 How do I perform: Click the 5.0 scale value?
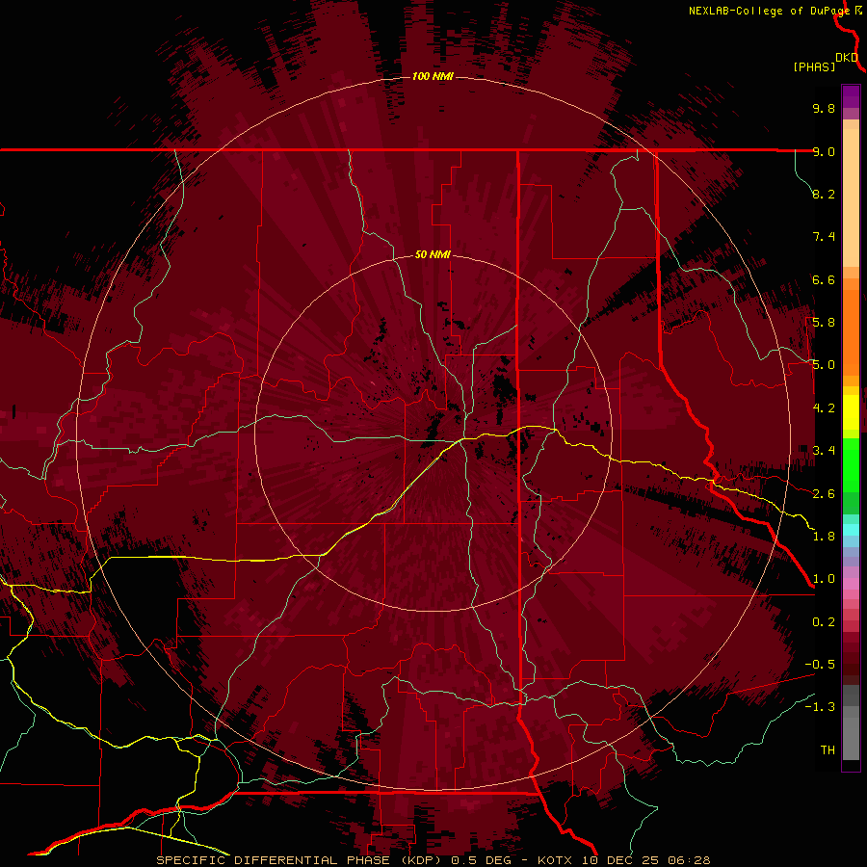pos(824,365)
